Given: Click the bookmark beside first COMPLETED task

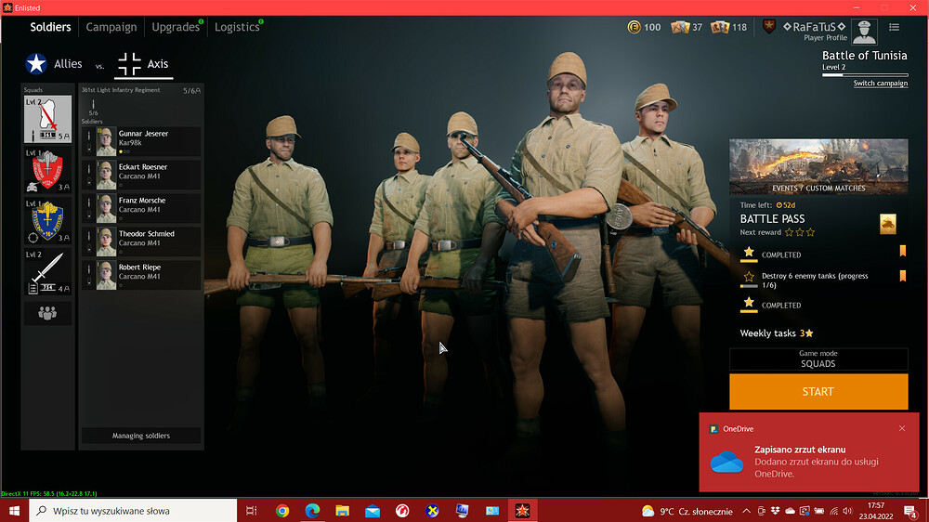Looking at the screenshot, I should coord(903,251).
